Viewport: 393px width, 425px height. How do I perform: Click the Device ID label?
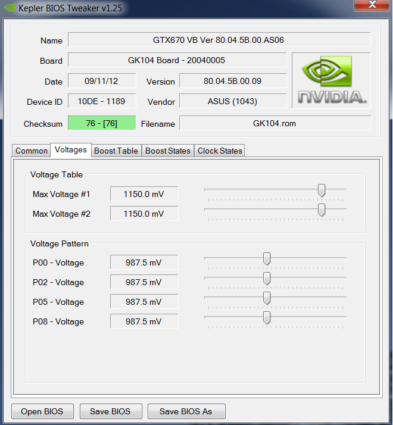click(x=45, y=102)
